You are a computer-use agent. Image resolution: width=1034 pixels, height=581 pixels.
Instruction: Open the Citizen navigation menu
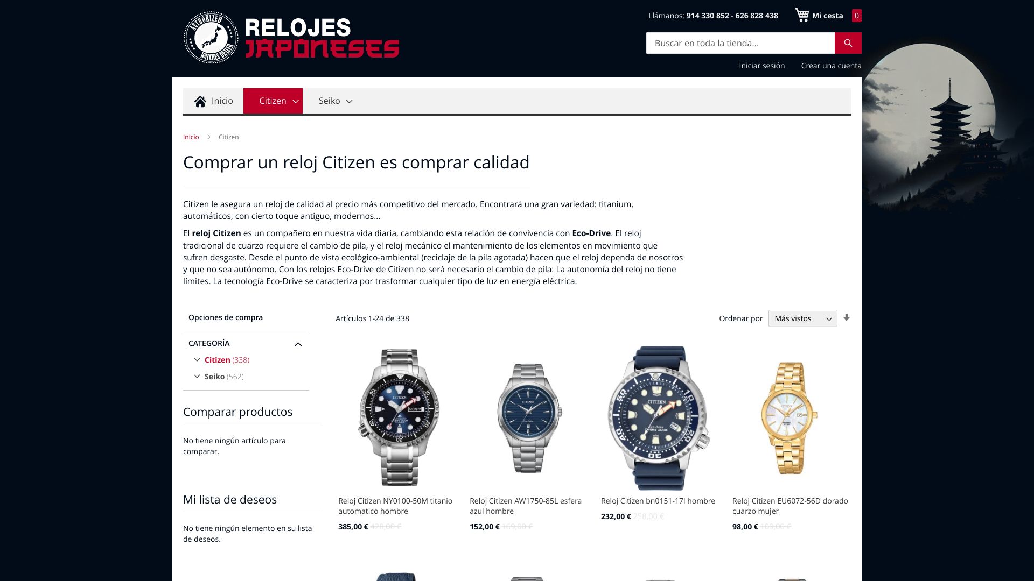273,101
